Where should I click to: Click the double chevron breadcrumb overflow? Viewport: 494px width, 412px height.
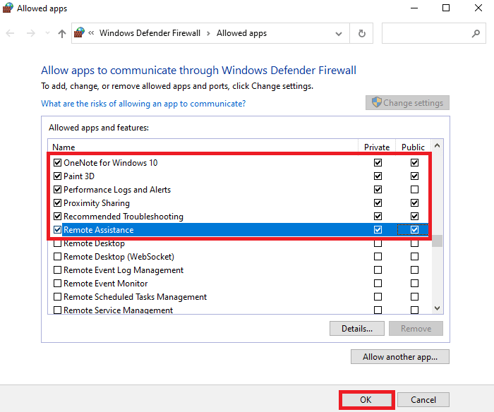(x=91, y=32)
